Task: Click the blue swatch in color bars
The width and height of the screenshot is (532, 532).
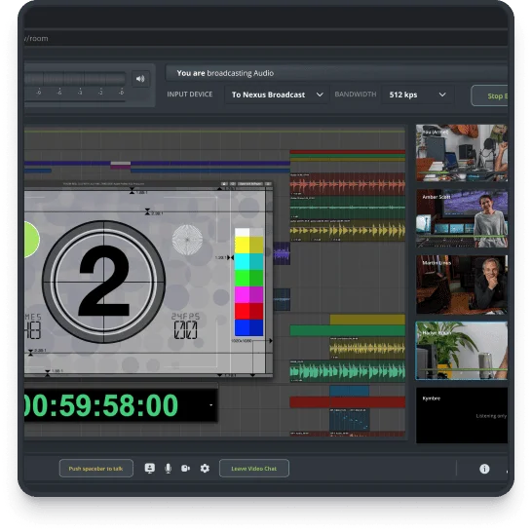Action: pos(248,327)
